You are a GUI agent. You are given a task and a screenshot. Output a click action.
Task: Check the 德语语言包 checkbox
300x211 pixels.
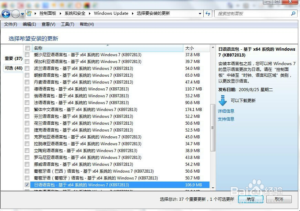(x=27, y=89)
